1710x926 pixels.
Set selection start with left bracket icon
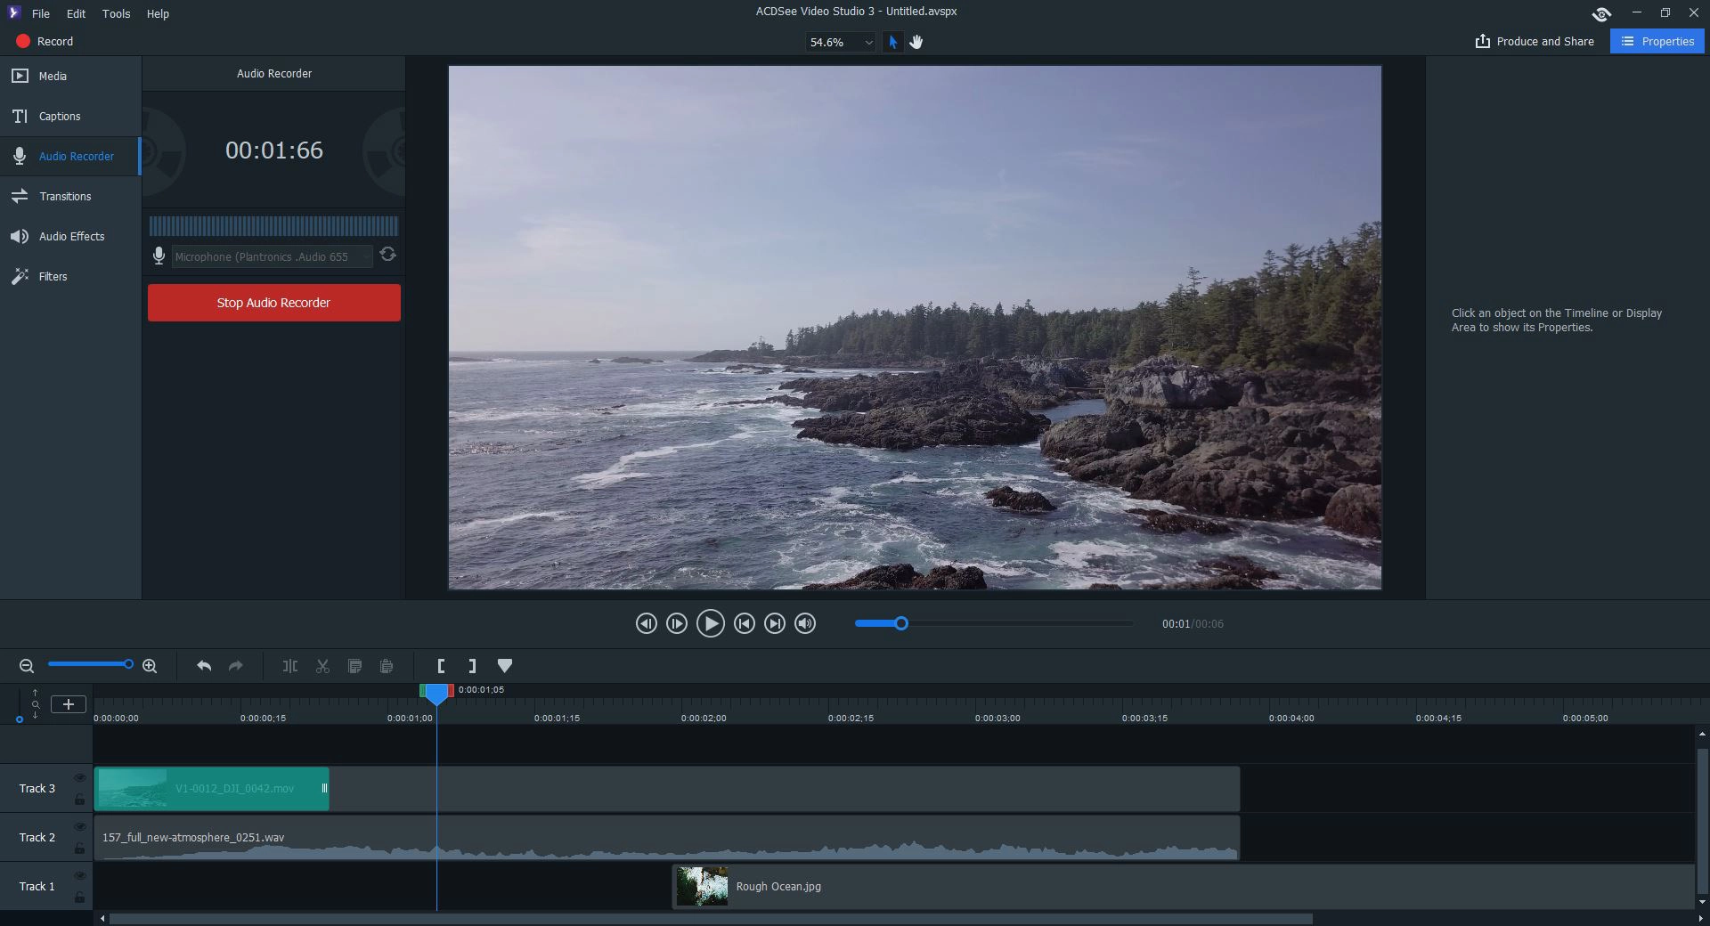click(x=441, y=666)
